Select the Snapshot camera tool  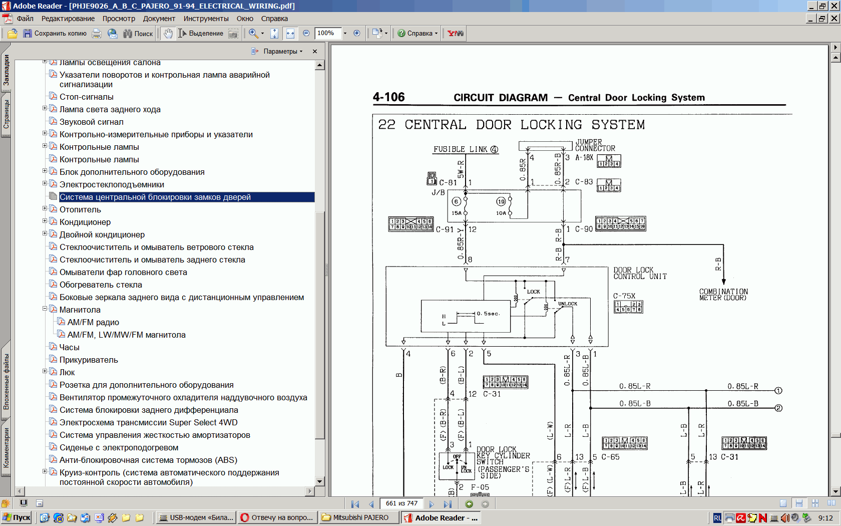[x=233, y=34]
